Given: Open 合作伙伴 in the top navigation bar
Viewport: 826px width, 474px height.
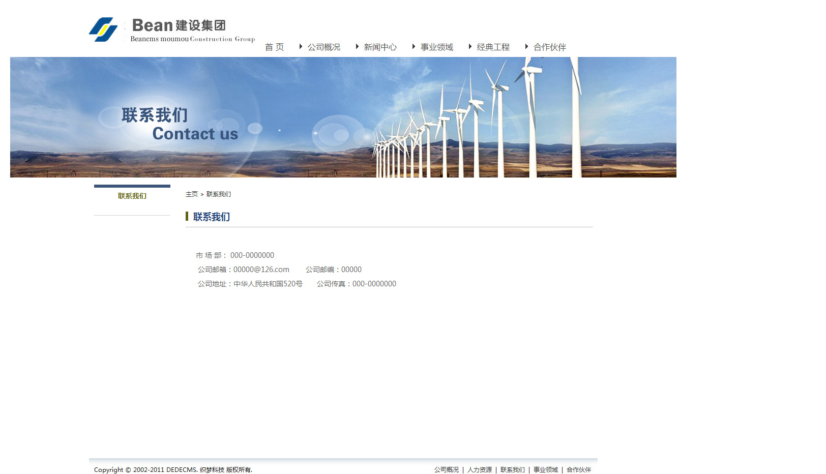Looking at the screenshot, I should (549, 47).
